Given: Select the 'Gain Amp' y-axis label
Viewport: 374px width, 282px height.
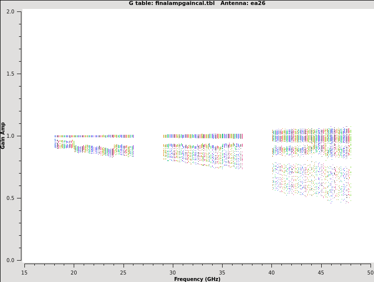Looking at the screenshot, I should 3,135.
